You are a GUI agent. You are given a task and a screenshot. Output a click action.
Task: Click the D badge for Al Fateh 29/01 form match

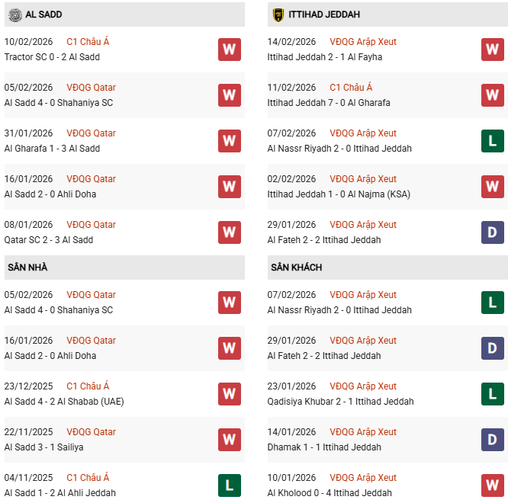click(x=492, y=232)
